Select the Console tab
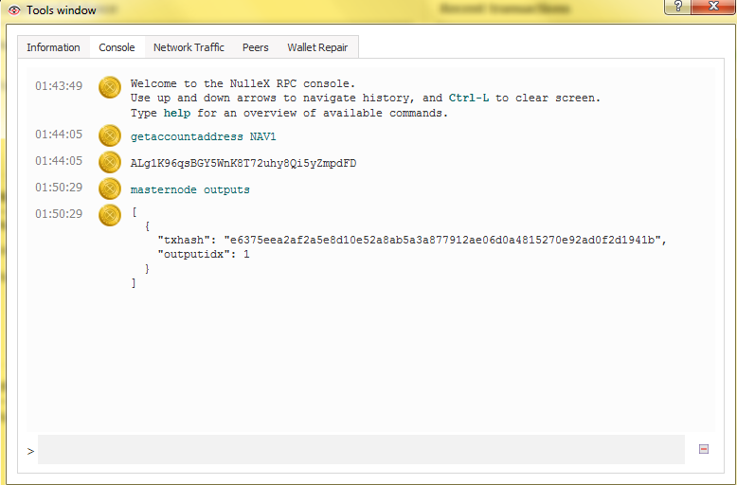Viewport: 737px width, 485px height. tap(117, 47)
